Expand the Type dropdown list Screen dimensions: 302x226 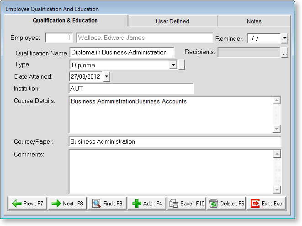(173, 65)
